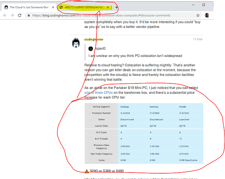225x179 pixels.
Task: Click the right arrow on Launch Date row
Action: point(116,126)
